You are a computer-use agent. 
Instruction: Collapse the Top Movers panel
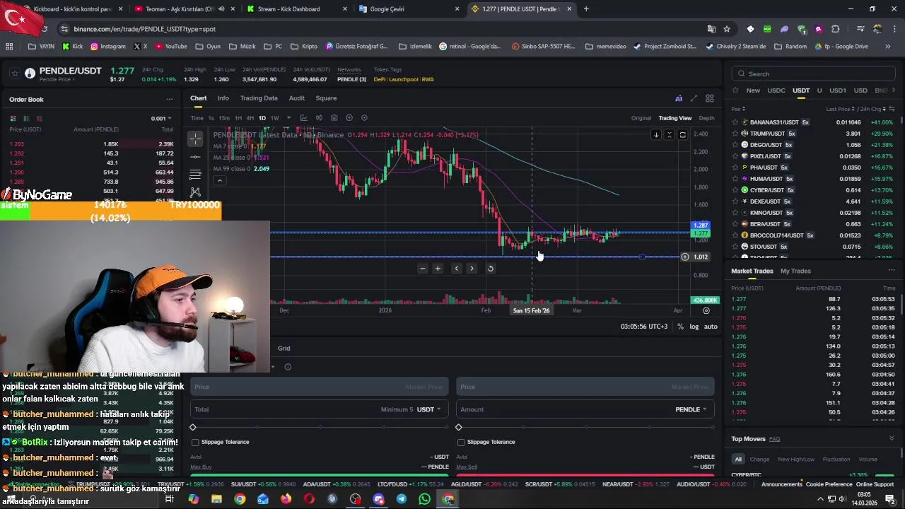(892, 439)
